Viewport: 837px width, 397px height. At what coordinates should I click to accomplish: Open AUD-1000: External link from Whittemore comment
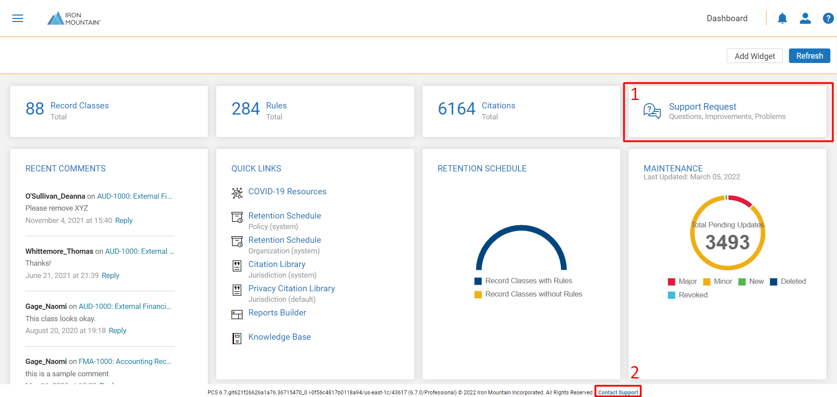pyautogui.click(x=140, y=251)
